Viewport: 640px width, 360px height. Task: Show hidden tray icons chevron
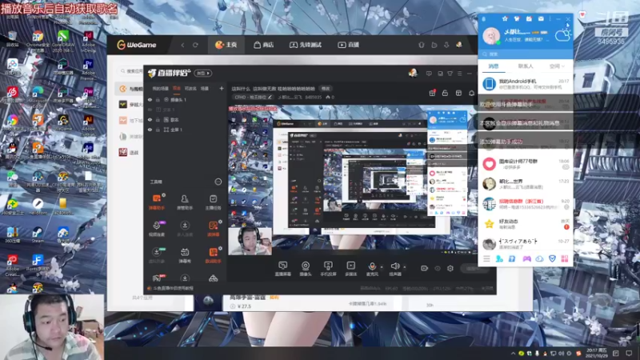(513, 353)
